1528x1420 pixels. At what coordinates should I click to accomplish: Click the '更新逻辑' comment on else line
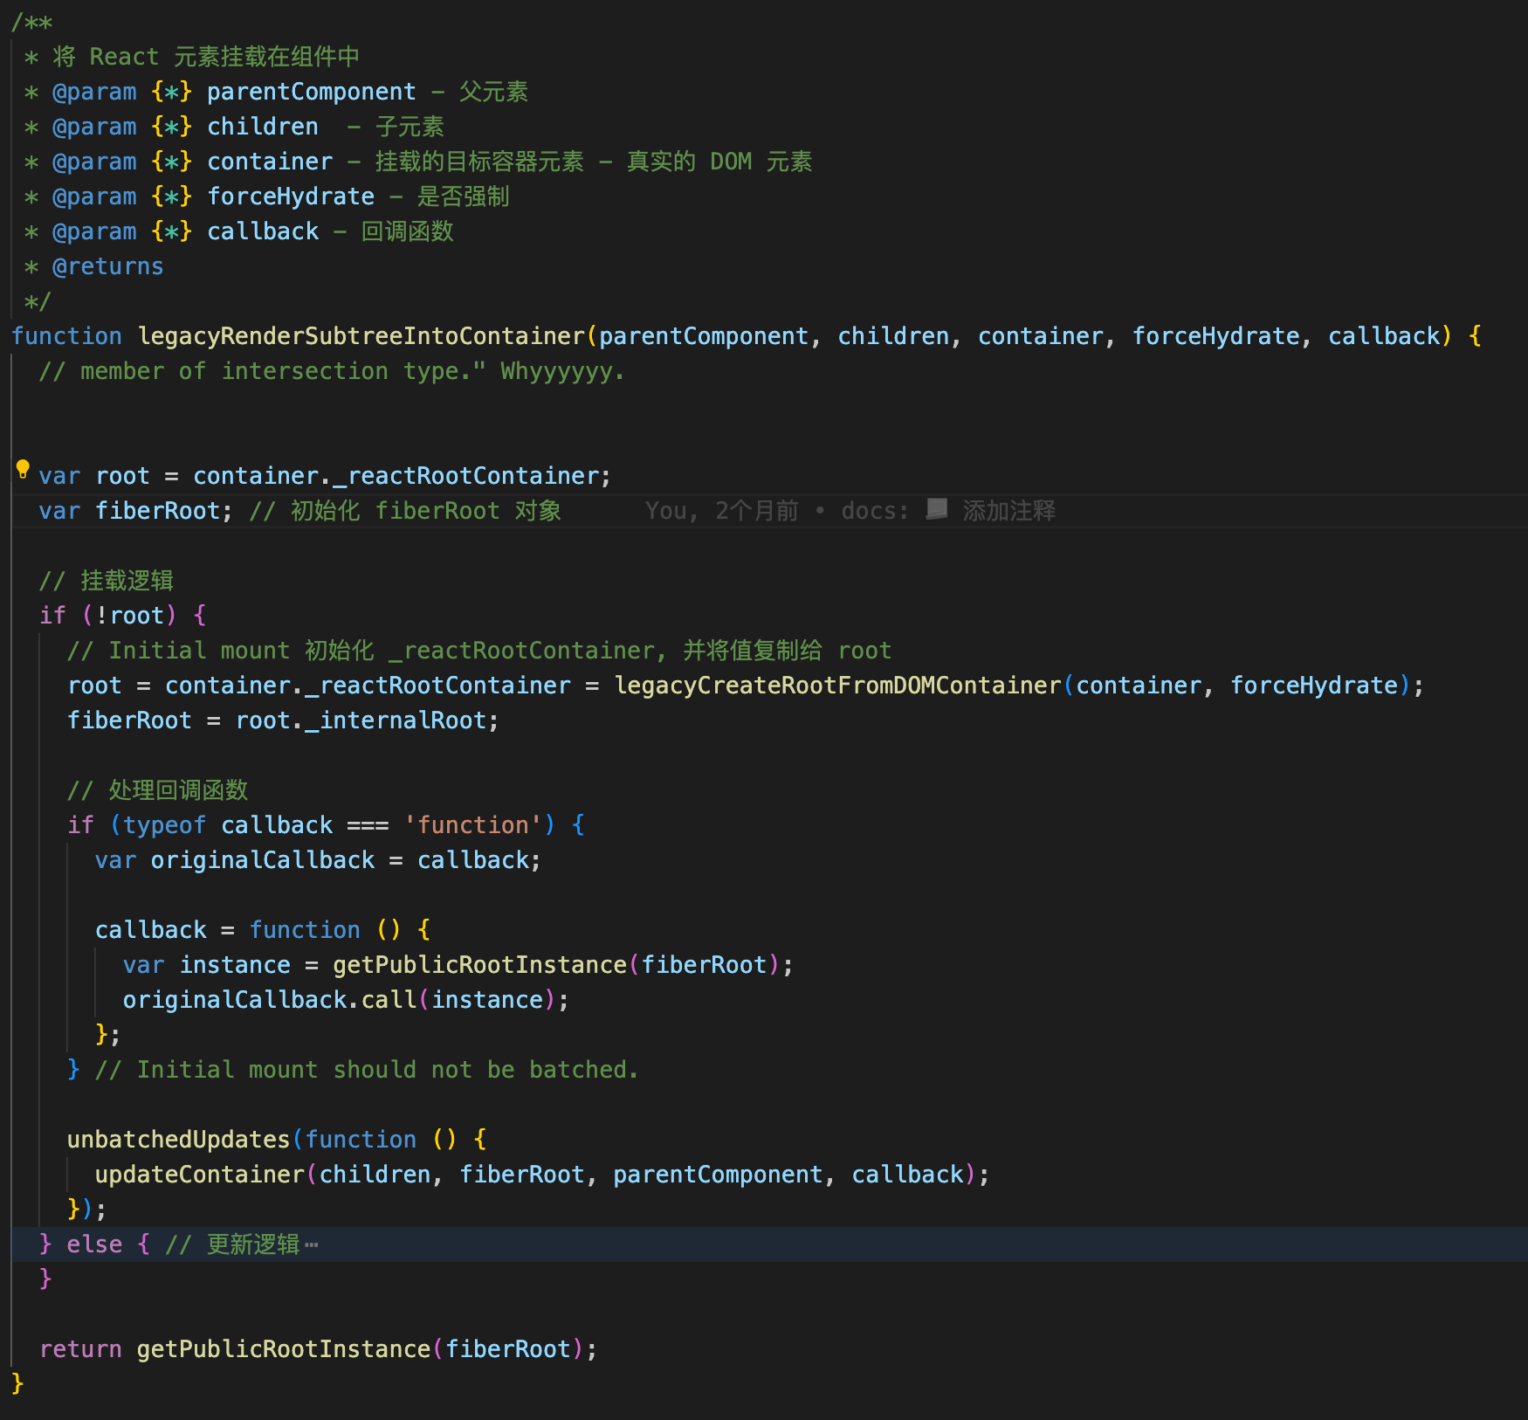pos(232,1244)
